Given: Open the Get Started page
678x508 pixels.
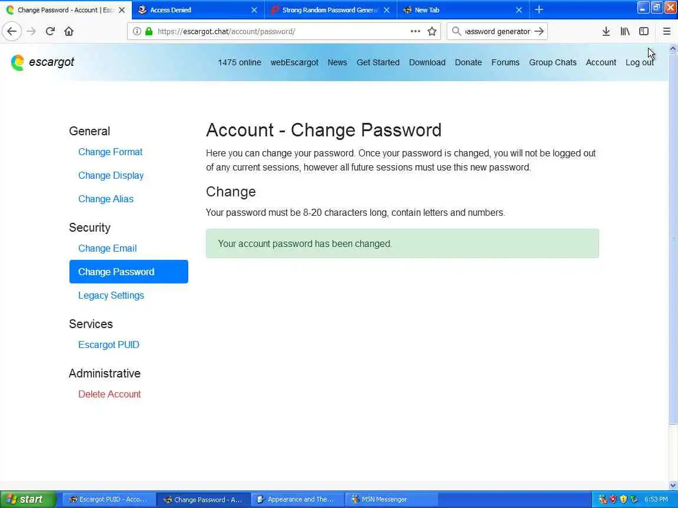Looking at the screenshot, I should tap(378, 62).
